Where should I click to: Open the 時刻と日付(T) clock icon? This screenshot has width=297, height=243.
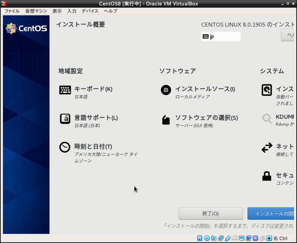coord(65,147)
